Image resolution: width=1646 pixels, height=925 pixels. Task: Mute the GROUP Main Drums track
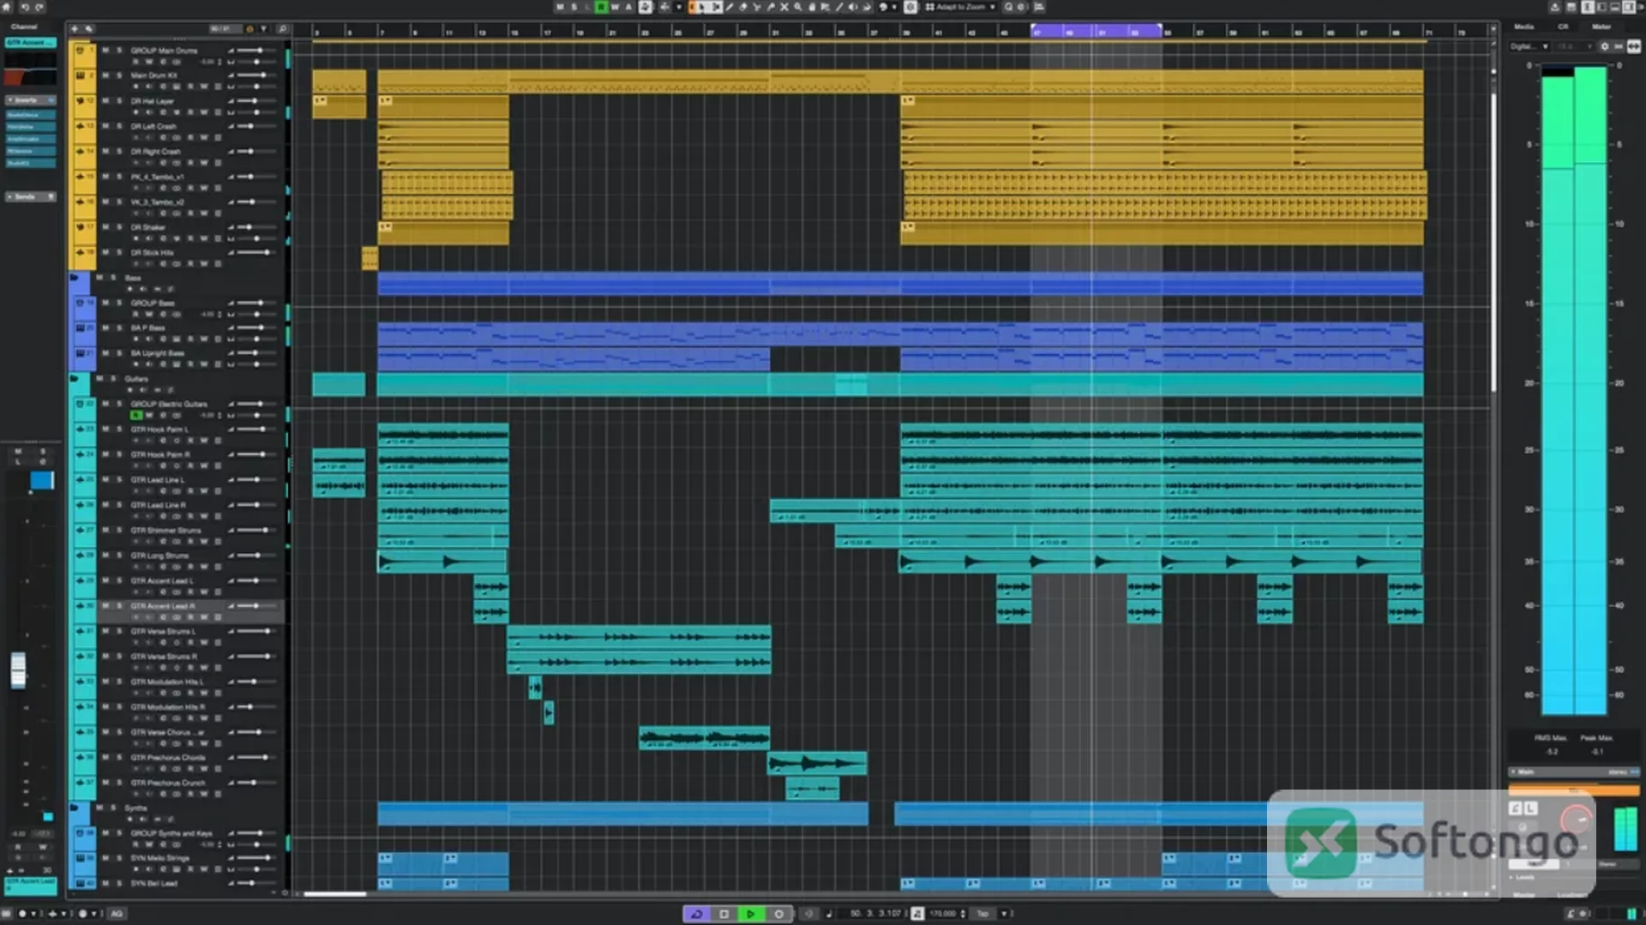105,51
